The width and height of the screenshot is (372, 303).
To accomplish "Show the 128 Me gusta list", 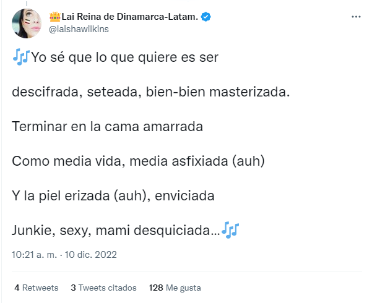I will pos(175,288).
